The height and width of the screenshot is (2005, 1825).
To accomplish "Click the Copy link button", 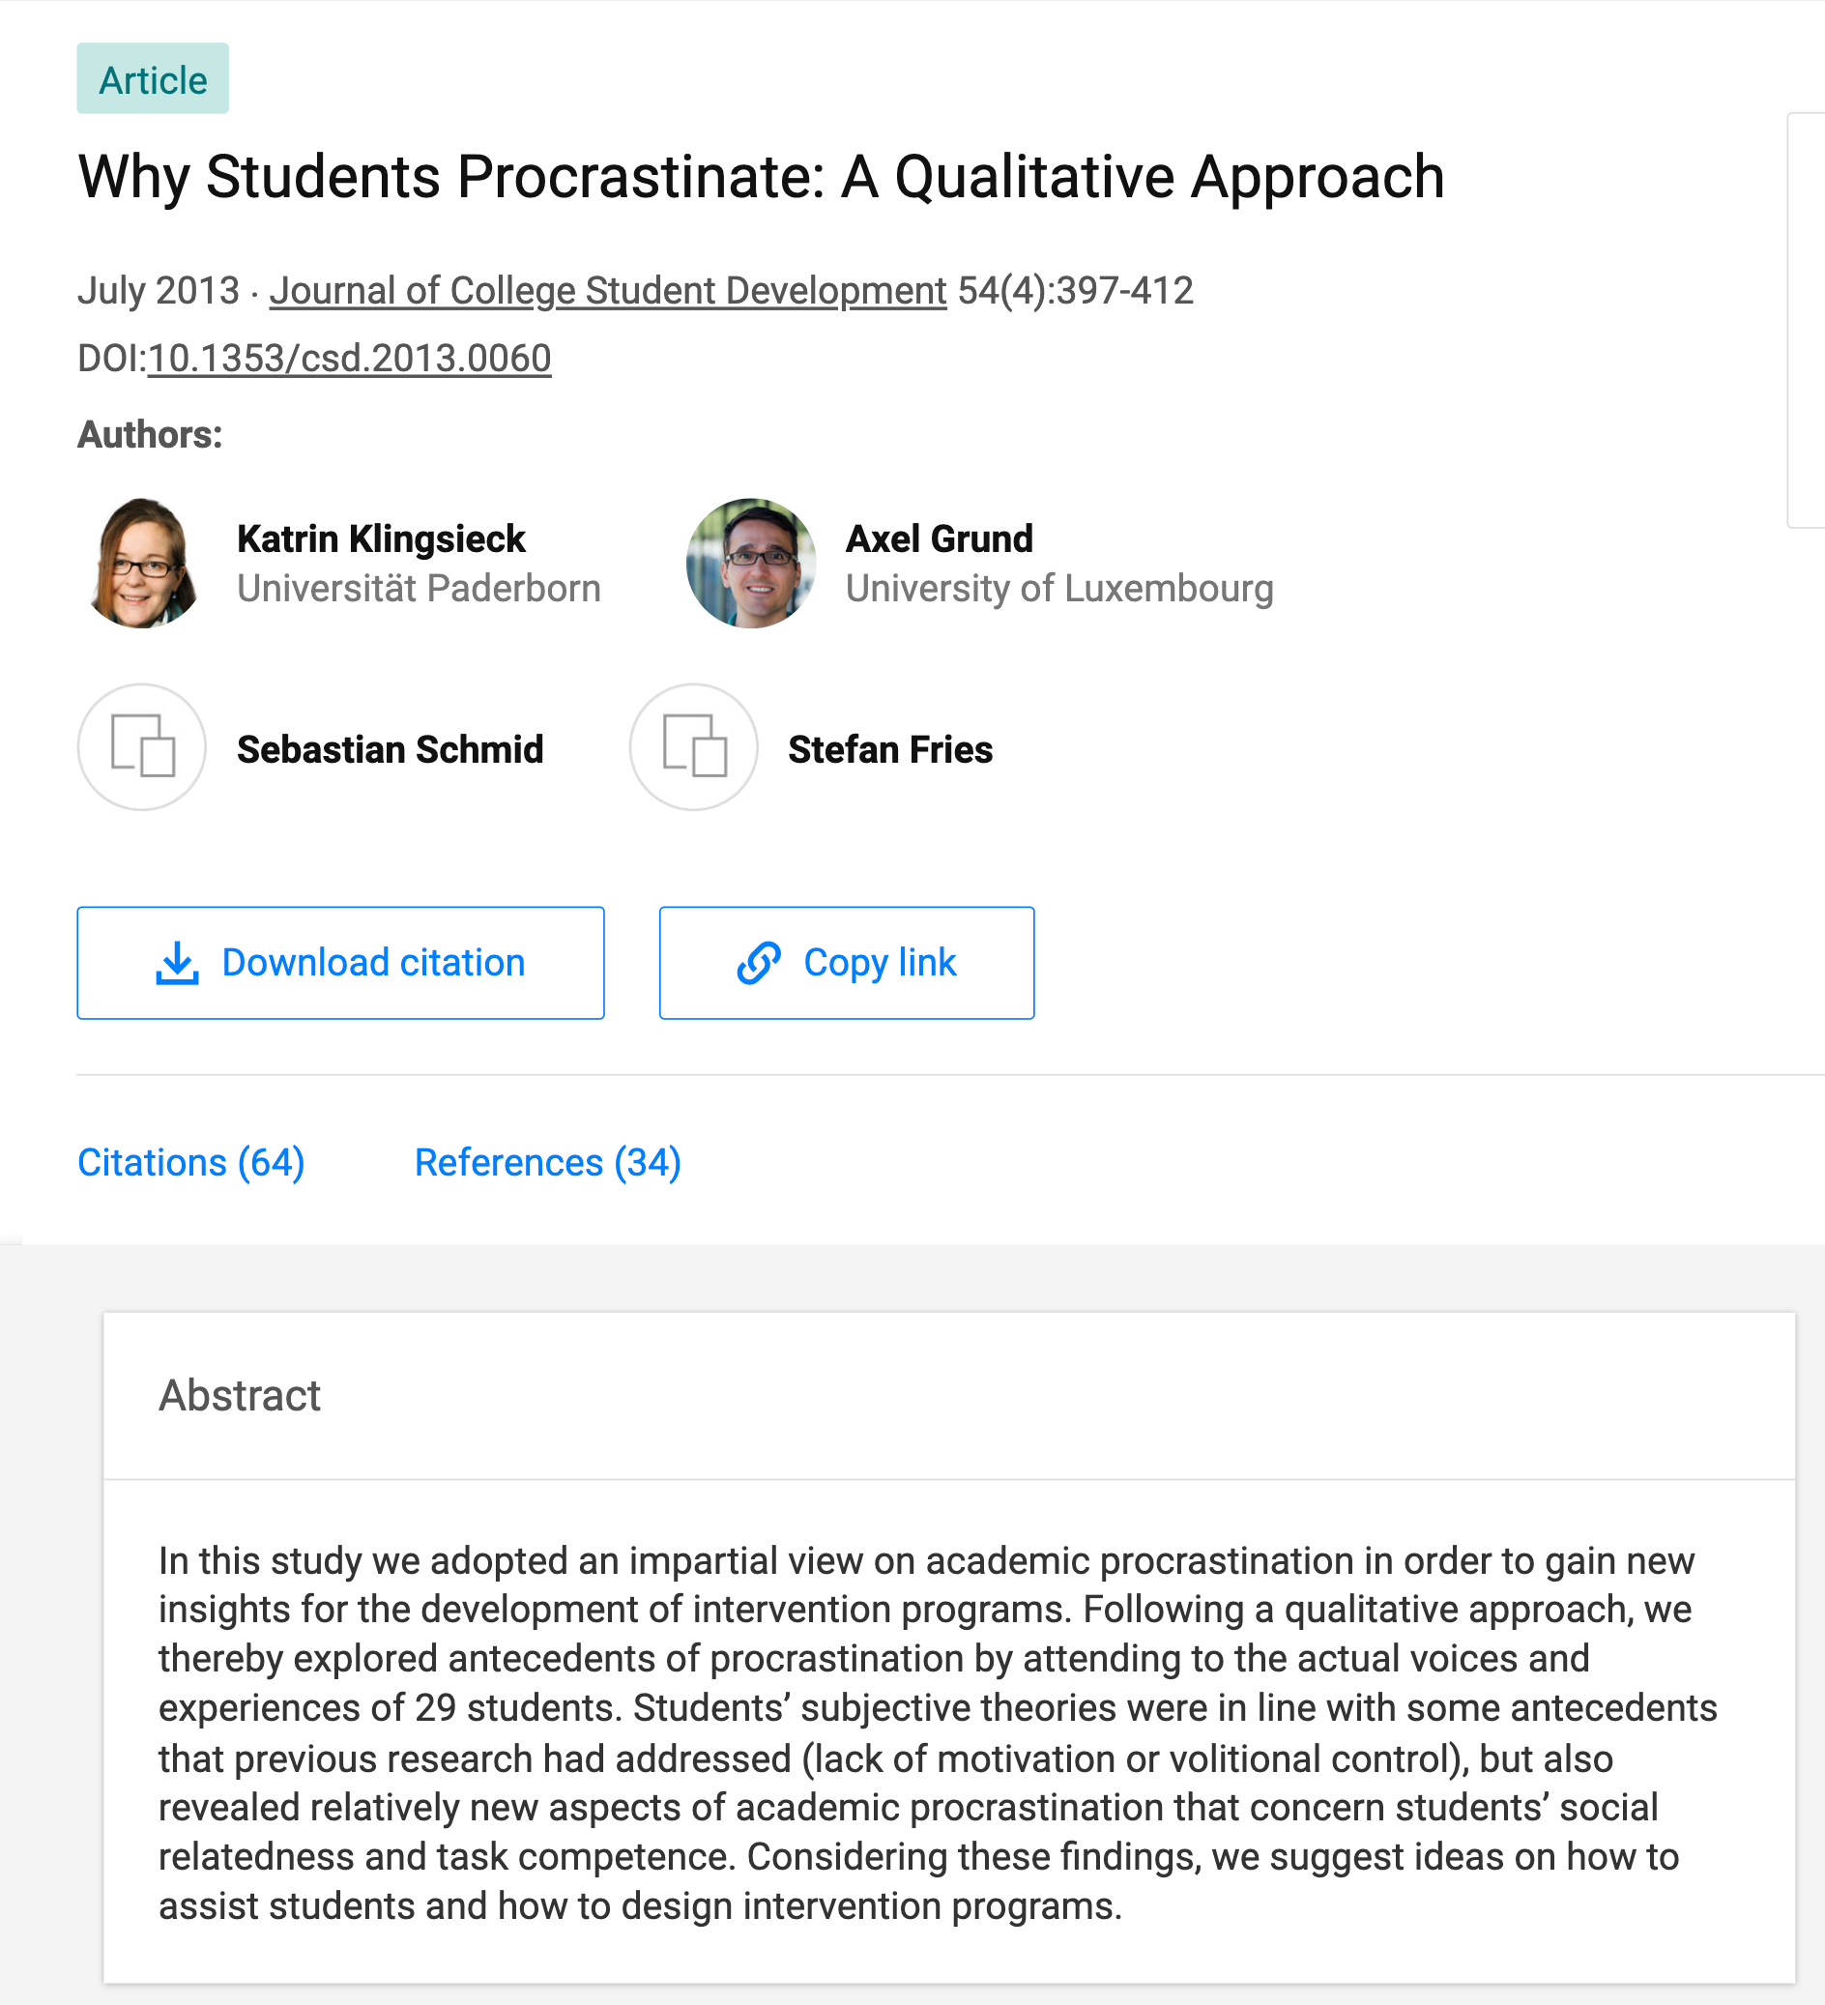I will point(847,963).
